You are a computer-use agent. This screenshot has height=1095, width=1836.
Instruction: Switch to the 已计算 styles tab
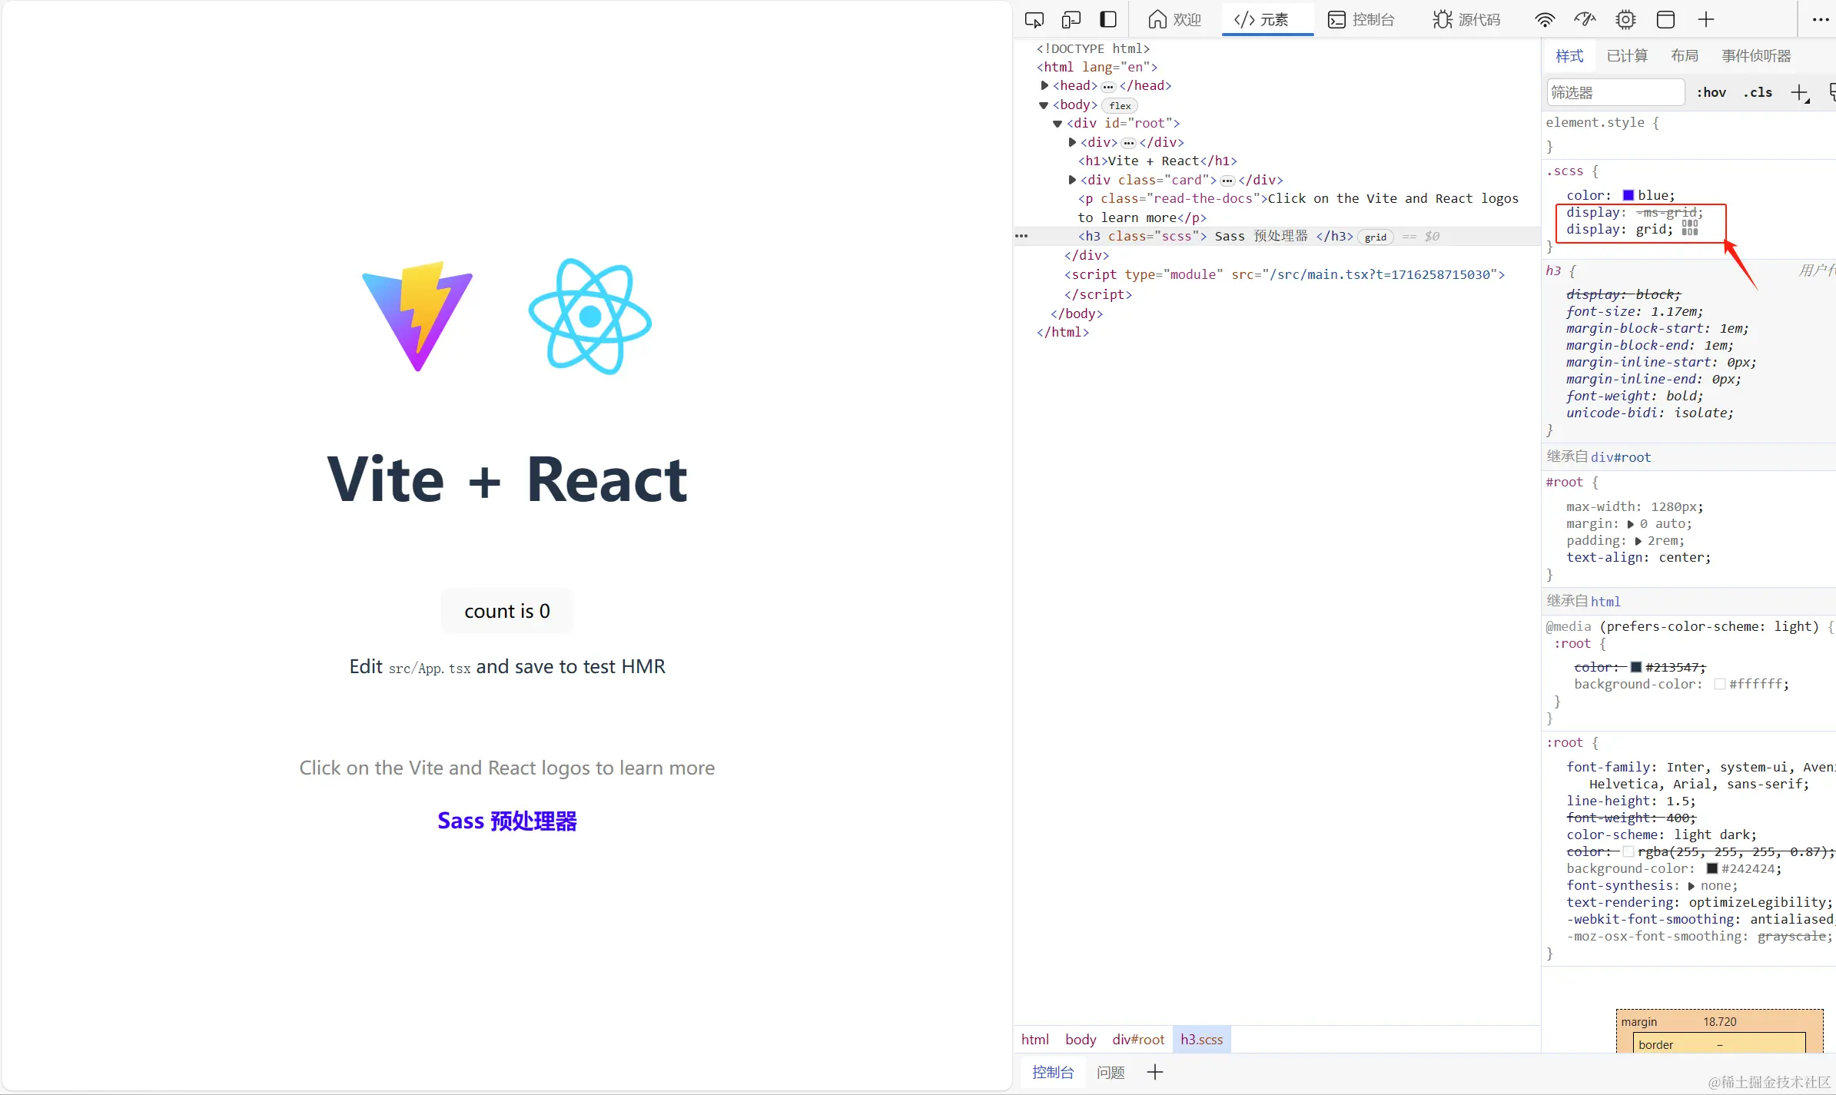click(1627, 56)
